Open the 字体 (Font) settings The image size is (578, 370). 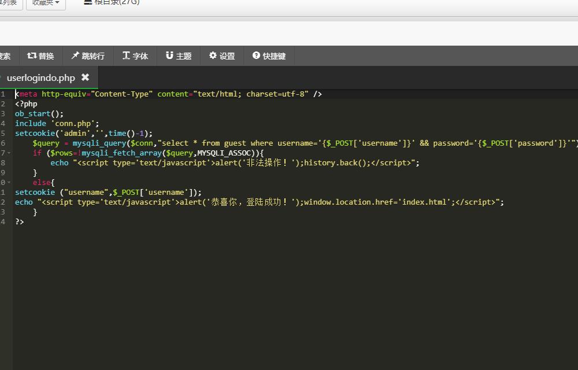[x=135, y=56]
